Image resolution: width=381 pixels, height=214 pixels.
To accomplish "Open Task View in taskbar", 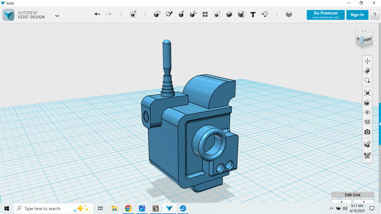I will pyautogui.click(x=100, y=208).
